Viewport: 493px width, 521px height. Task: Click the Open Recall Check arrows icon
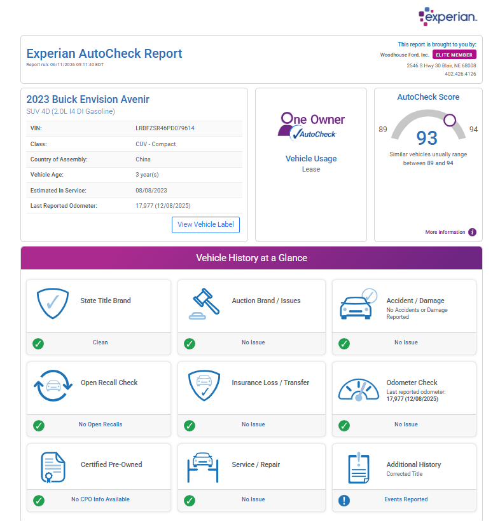53,386
